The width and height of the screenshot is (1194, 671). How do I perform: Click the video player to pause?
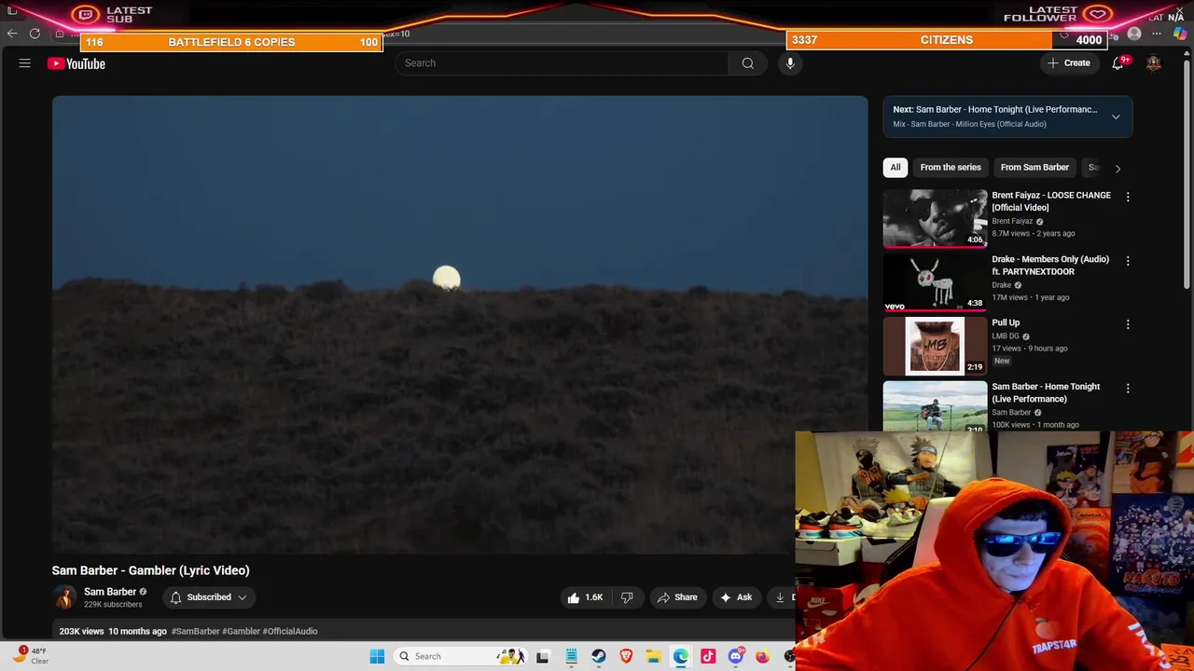460,324
